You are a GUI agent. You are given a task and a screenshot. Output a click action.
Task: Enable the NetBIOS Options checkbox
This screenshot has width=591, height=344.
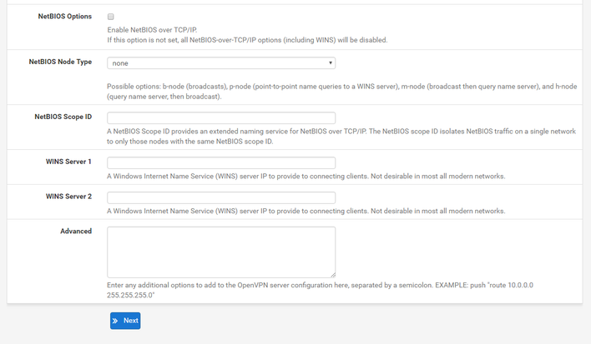point(110,17)
